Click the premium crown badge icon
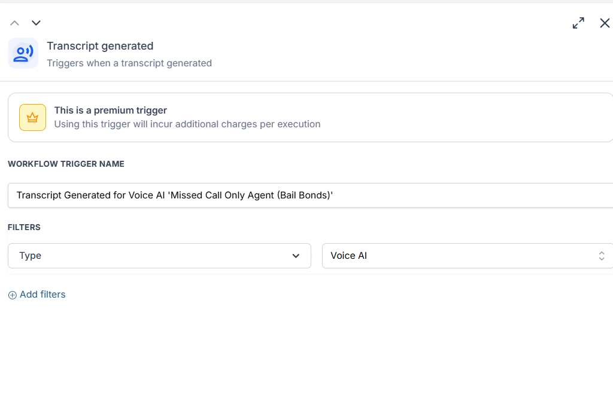Image resolution: width=613 pixels, height=404 pixels. (32, 117)
